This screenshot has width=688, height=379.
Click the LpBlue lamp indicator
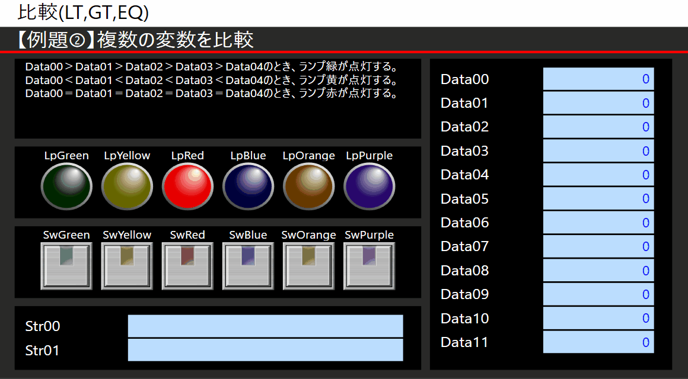248,187
